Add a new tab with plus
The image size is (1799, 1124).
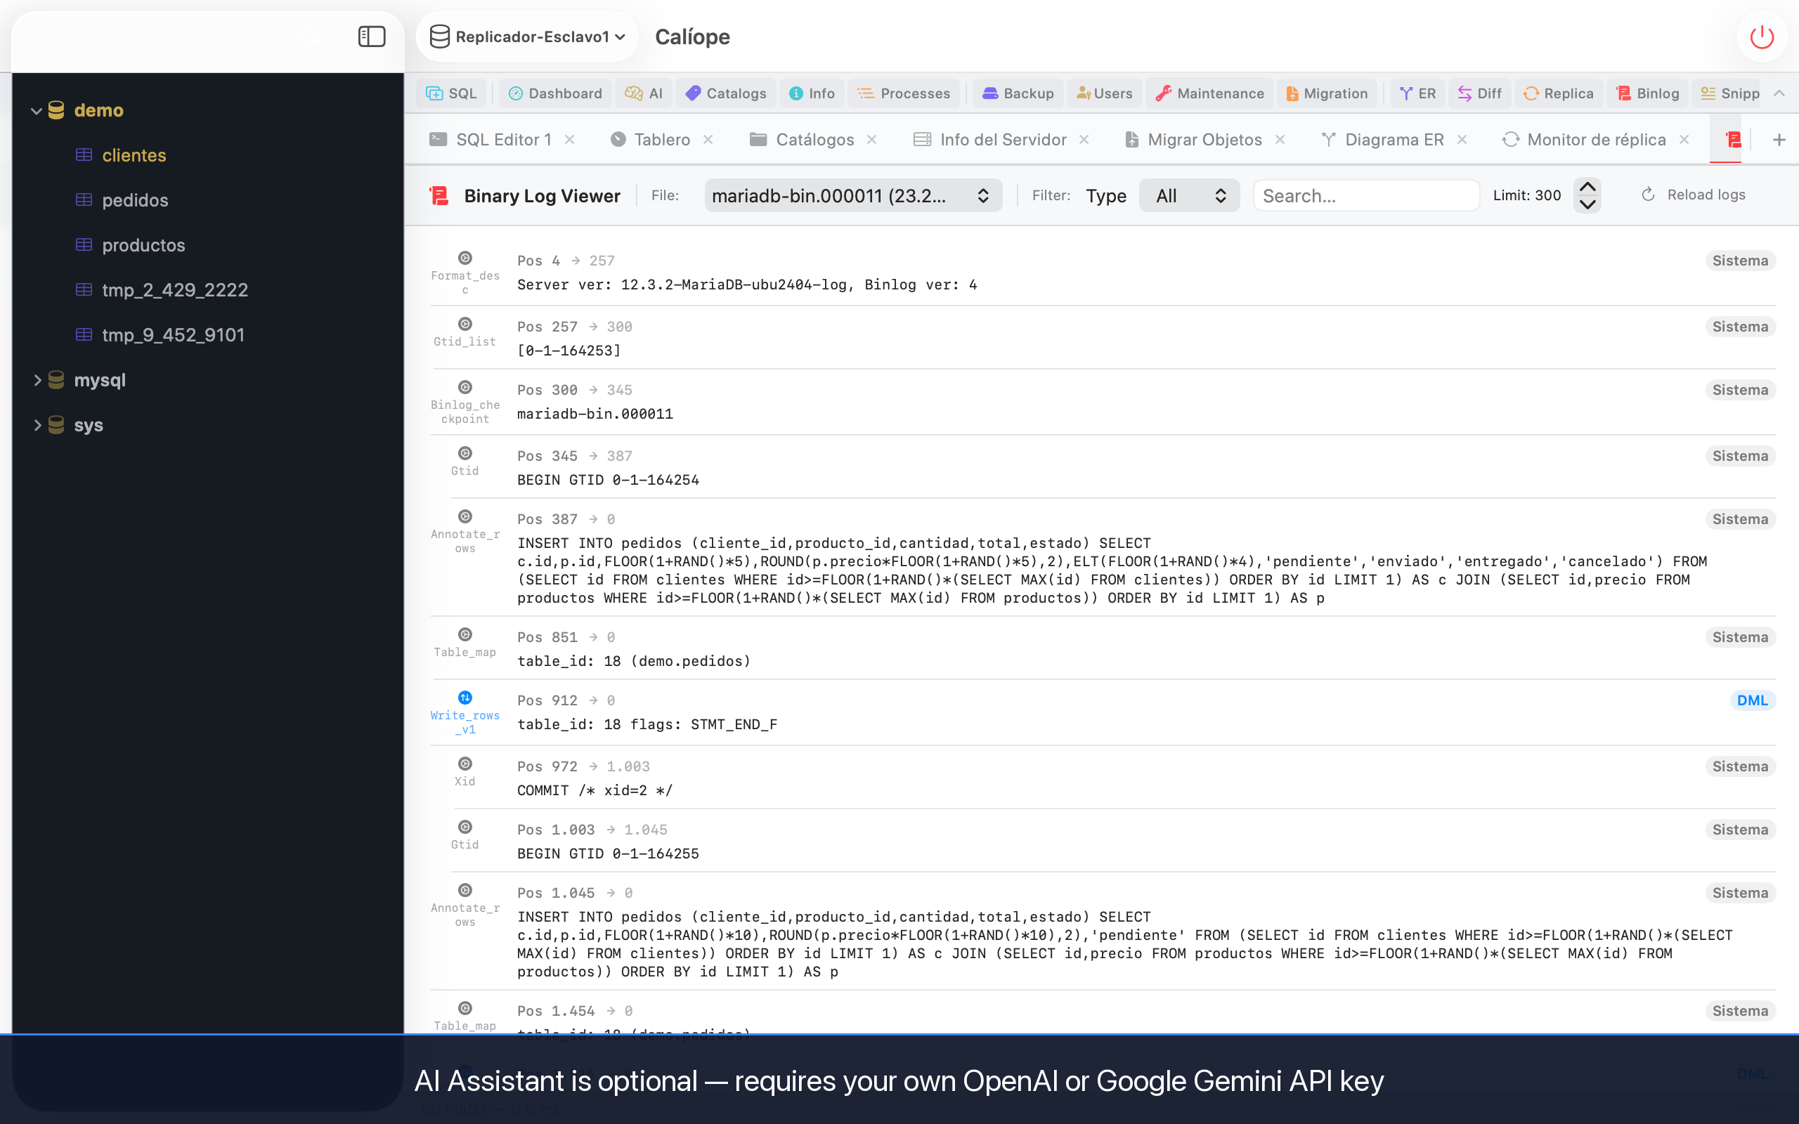point(1779,140)
